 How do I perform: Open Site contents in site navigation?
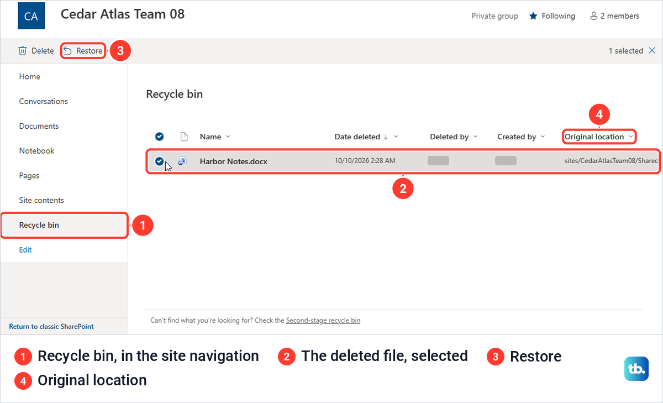41,200
